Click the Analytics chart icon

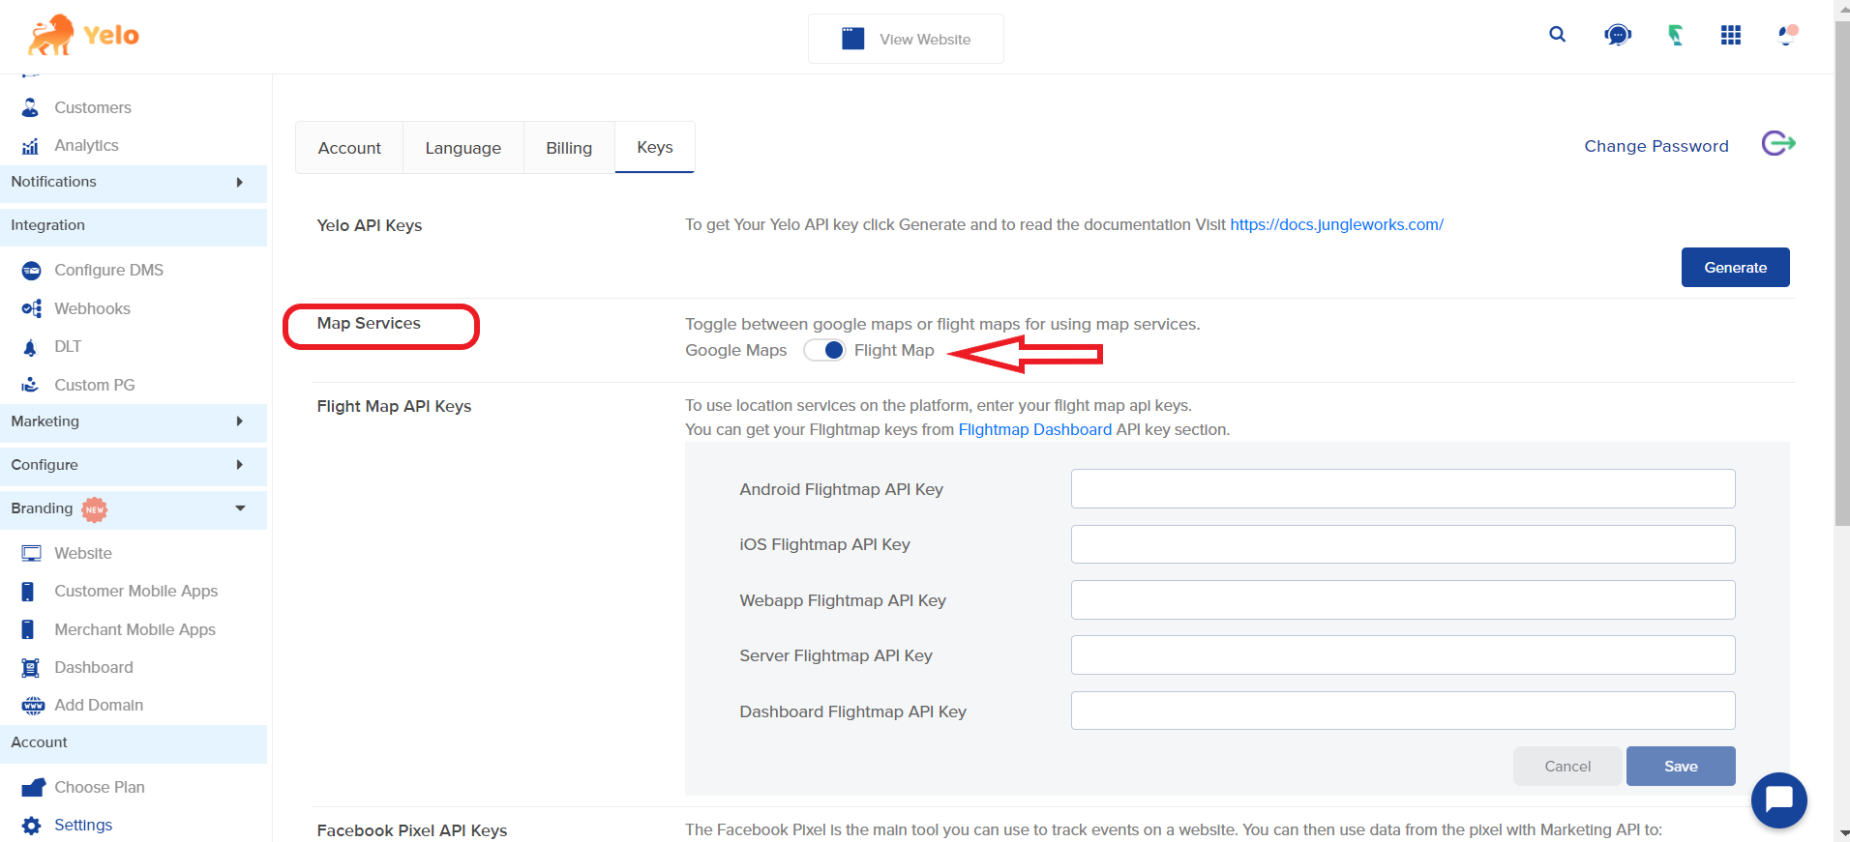(31, 146)
